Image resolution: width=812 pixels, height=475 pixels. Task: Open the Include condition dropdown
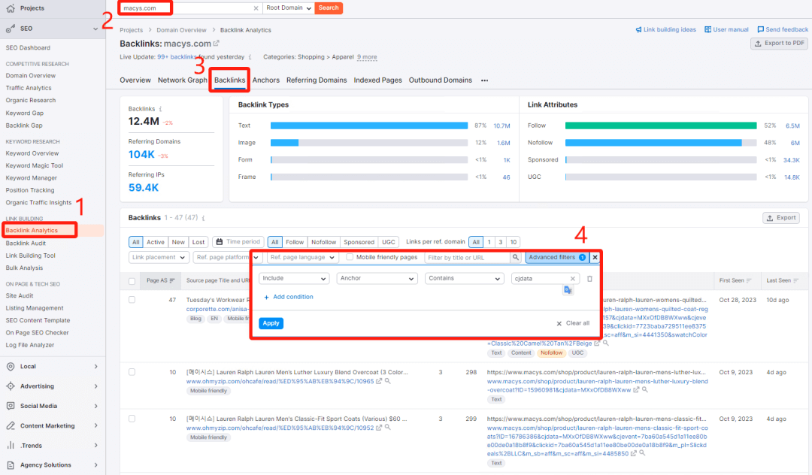294,278
